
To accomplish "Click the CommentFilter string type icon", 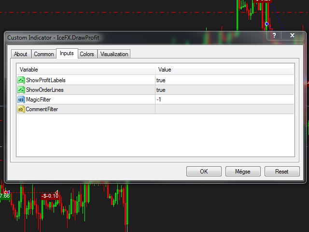I will 21,109.
